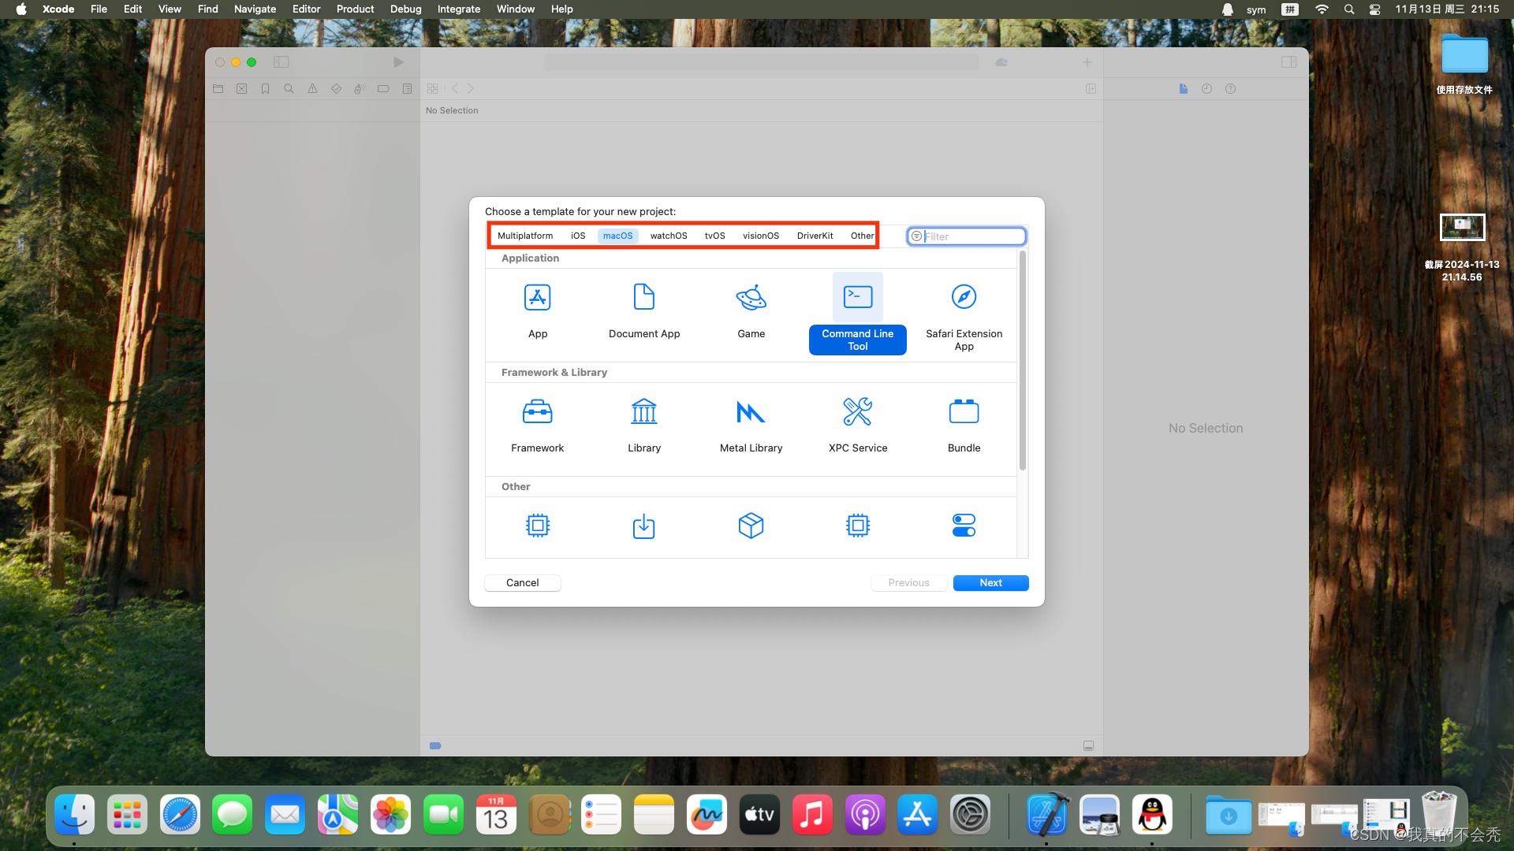Open the File menu
This screenshot has height=851, width=1514.
(99, 9)
